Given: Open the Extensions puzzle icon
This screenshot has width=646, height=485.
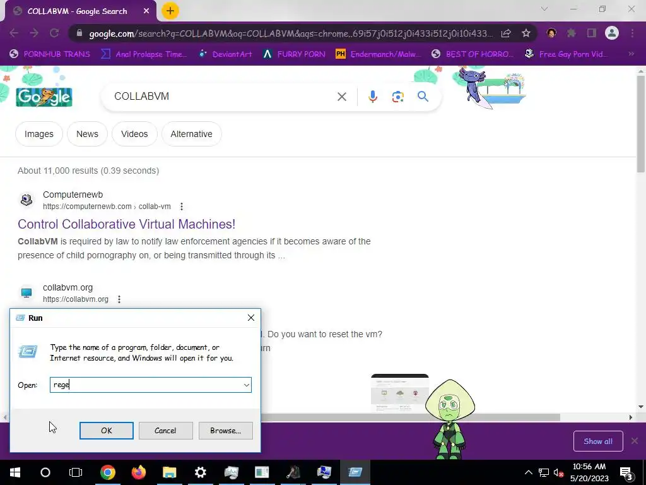Looking at the screenshot, I should (x=571, y=33).
